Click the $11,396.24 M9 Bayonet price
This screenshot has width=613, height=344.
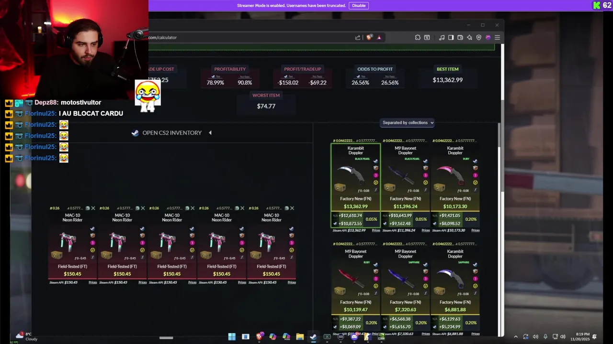(x=405, y=206)
